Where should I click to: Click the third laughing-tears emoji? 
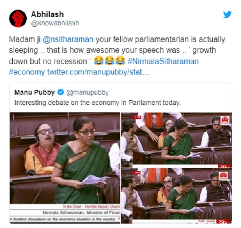coord(120,60)
